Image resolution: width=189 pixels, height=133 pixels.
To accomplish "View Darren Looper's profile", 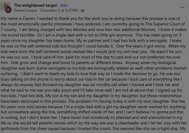I will point(25,10).
